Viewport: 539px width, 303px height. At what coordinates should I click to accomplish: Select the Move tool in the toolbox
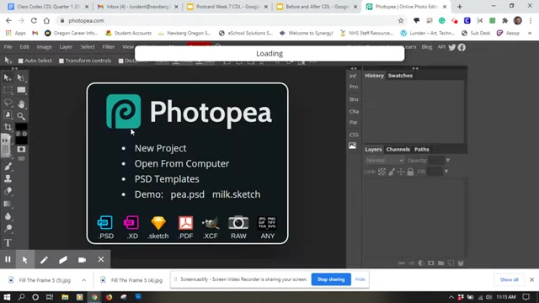click(8, 77)
